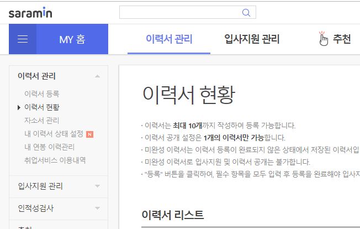Click the pointing hand icon beside 추천

point(323,39)
